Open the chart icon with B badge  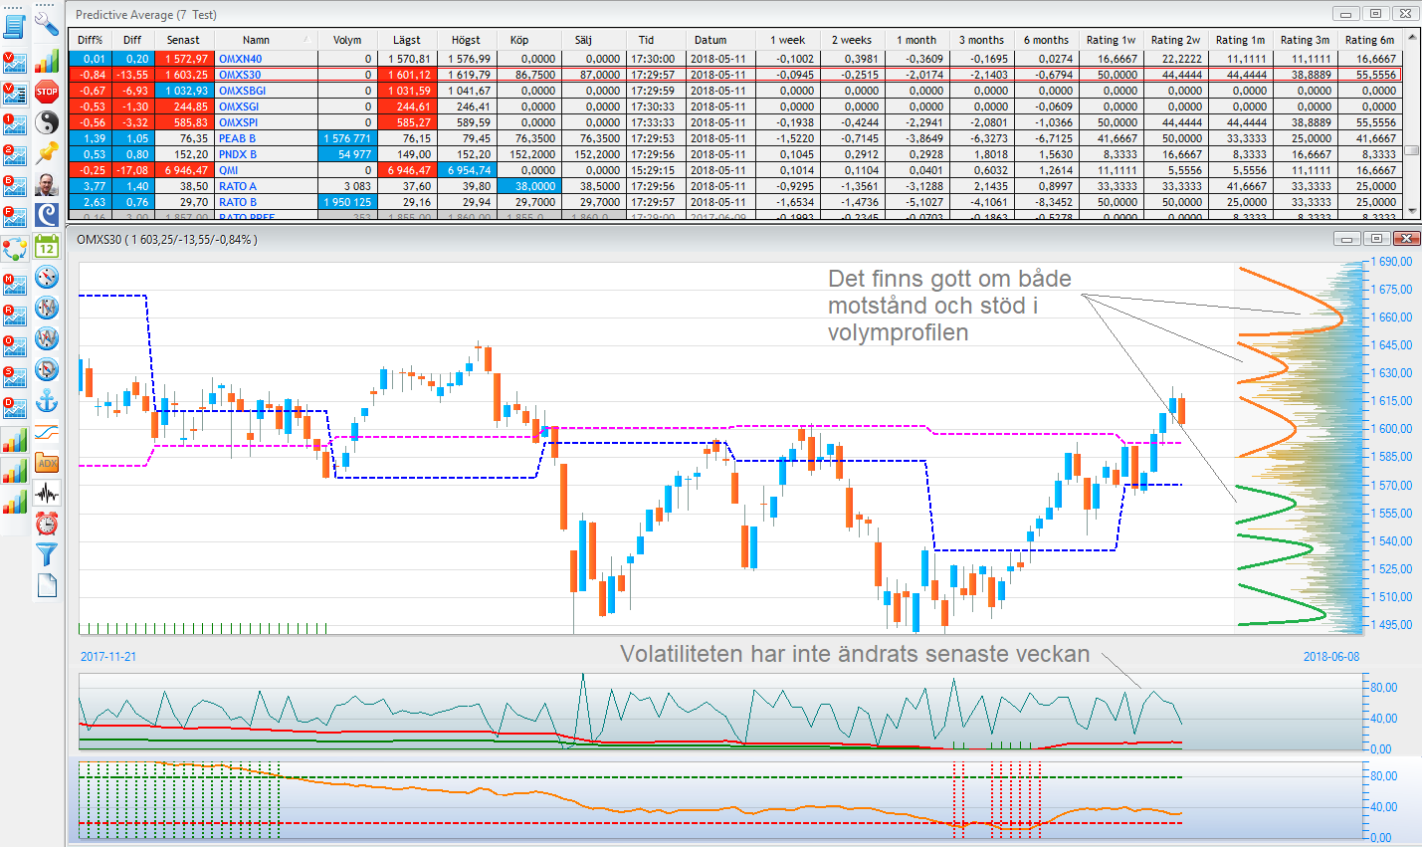point(15,185)
